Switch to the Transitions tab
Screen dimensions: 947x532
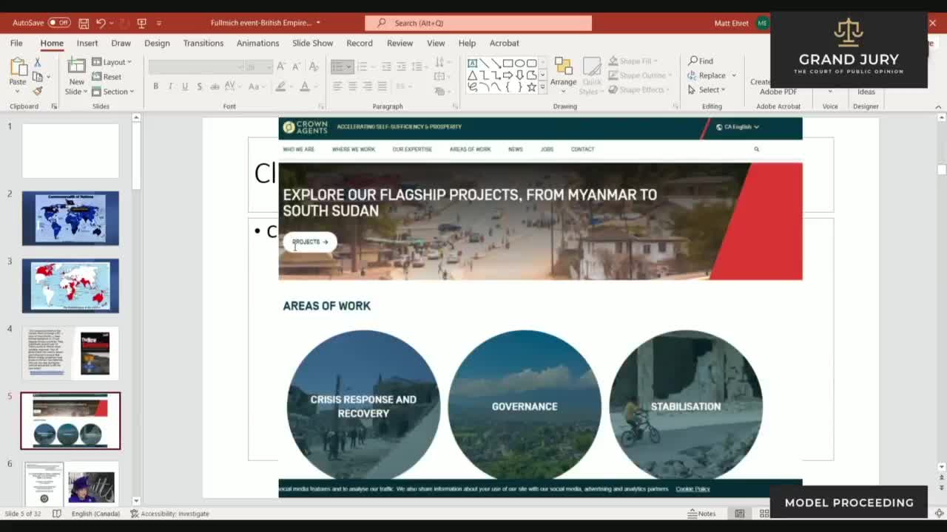[203, 43]
